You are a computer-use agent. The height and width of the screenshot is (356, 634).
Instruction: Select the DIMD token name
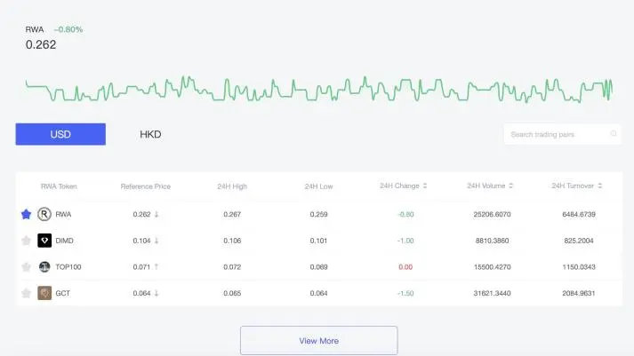coord(64,241)
